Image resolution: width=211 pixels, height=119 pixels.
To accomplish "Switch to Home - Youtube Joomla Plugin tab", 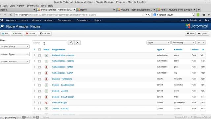I will click(x=176, y=10).
